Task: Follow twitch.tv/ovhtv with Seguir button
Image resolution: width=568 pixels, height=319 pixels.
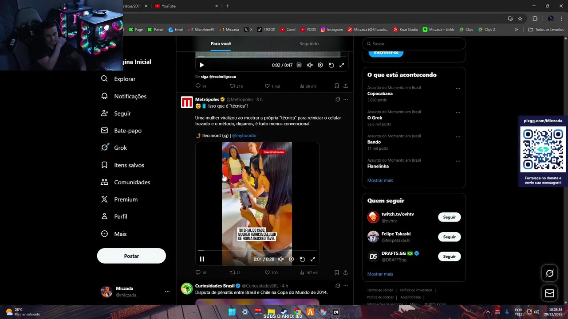Action: [449, 217]
